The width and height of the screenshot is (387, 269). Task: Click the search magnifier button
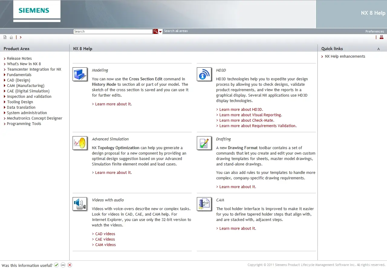155,31
